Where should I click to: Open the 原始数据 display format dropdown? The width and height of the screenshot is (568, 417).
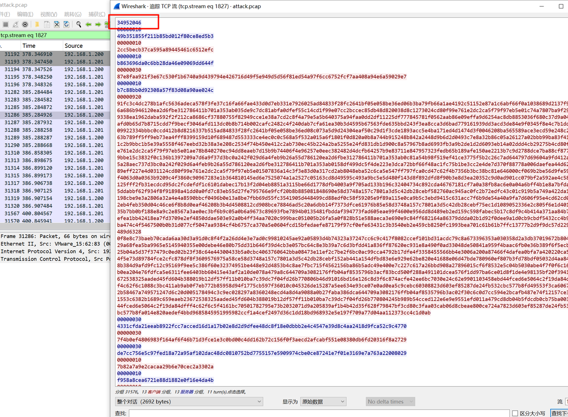coord(323,401)
